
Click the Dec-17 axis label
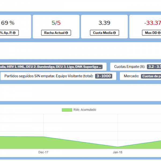coord(43,152)
